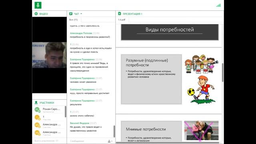The image size is (256, 144).
Task: Click Василий Федоров name in chat
Action: [x=80, y=123]
